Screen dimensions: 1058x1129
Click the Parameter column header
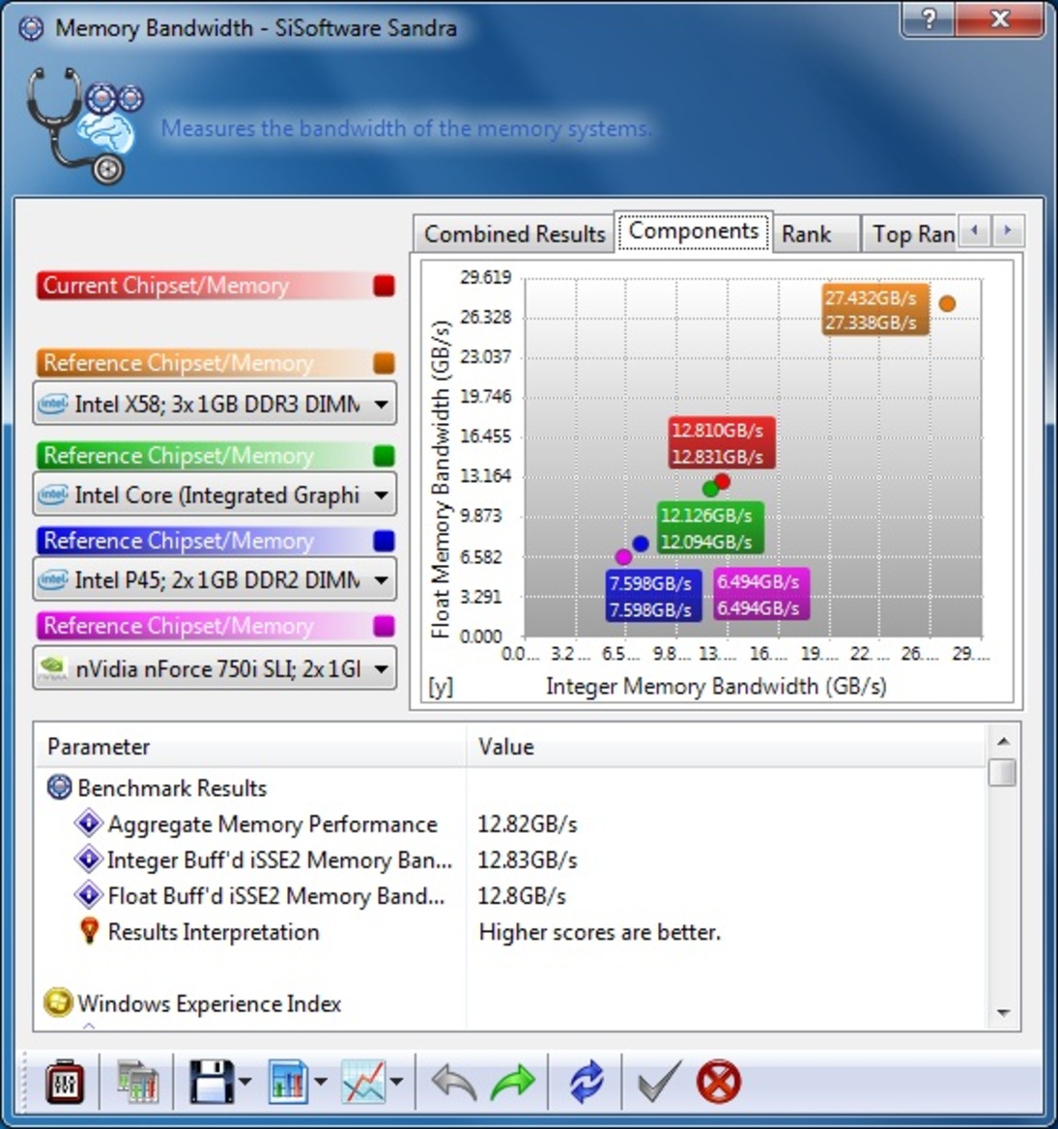click(250, 747)
